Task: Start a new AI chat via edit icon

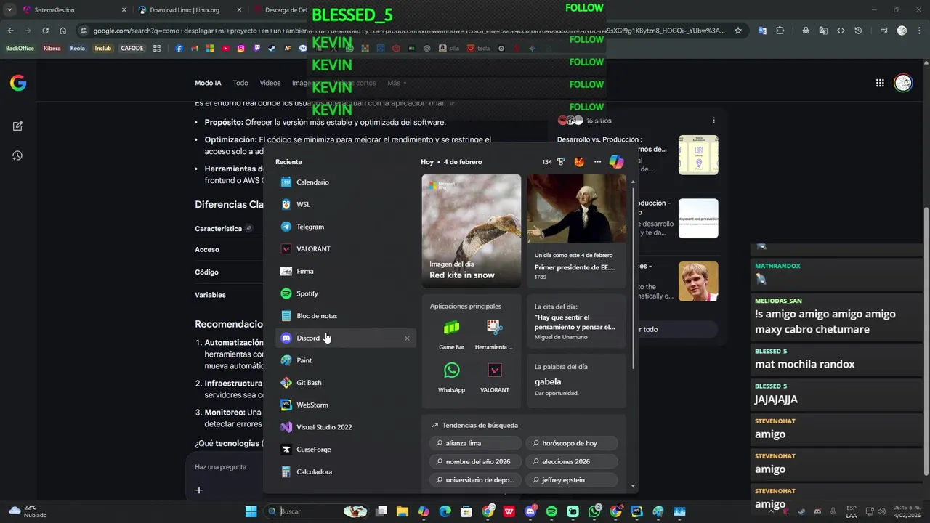Action: [x=18, y=126]
